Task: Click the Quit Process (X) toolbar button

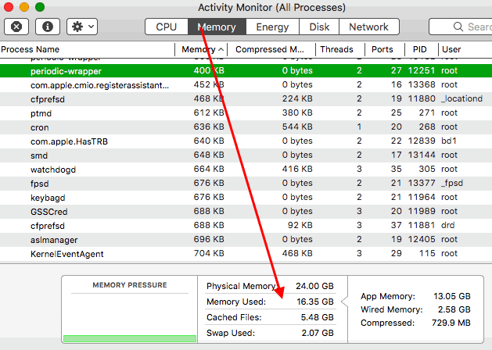Action: pyautogui.click(x=16, y=27)
